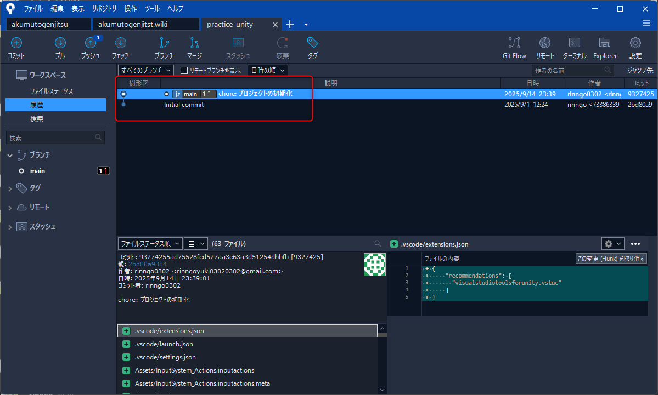
Task: Open the Edit (編集) menu
Action: tap(57, 8)
